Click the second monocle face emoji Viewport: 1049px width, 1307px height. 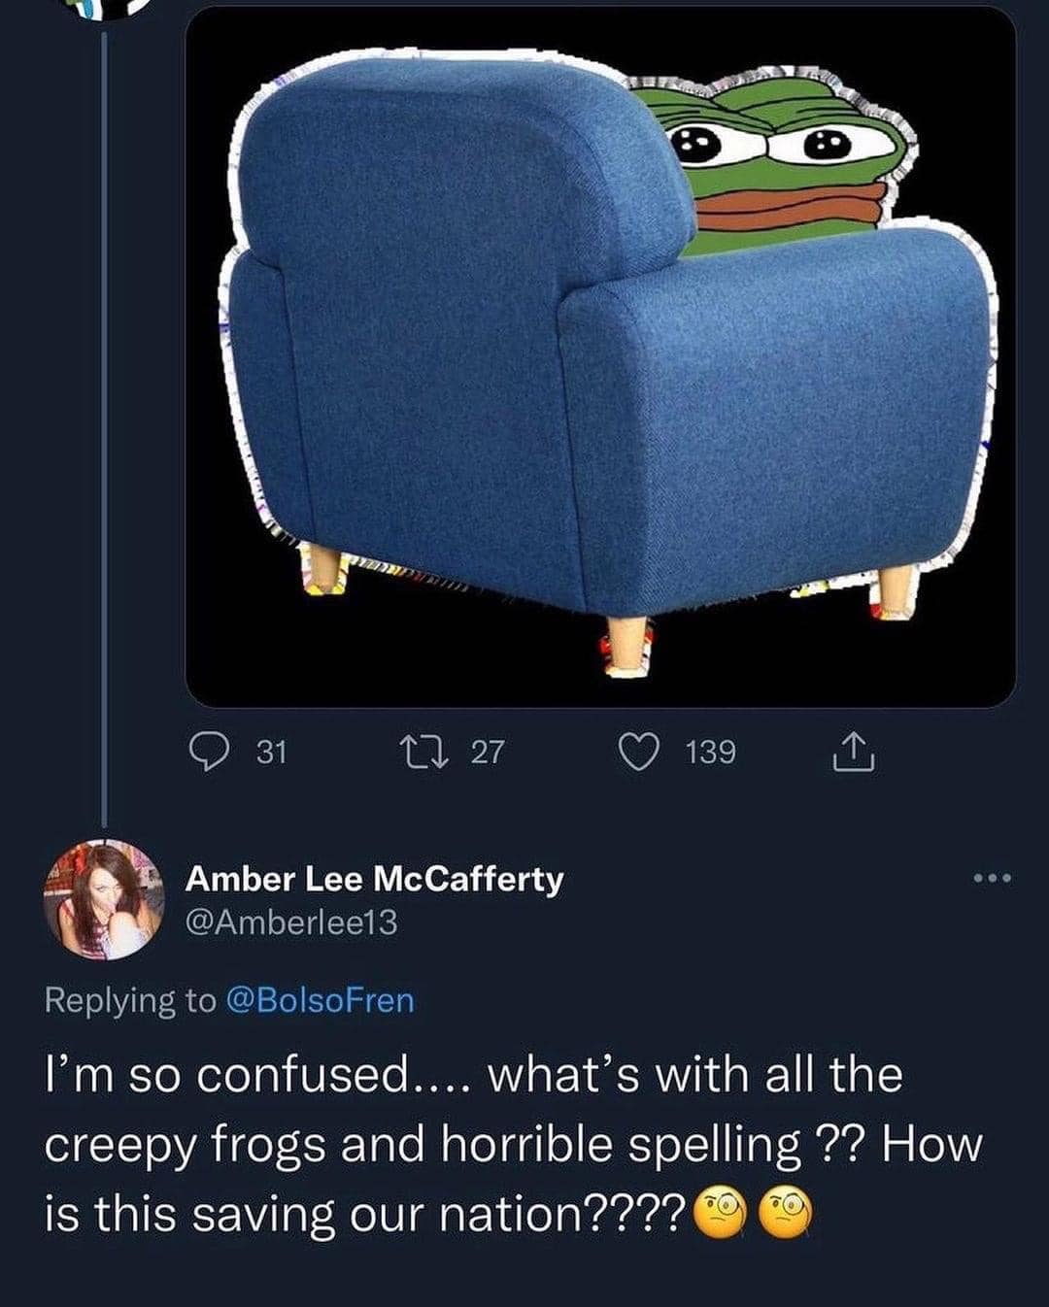pyautogui.click(x=786, y=1216)
